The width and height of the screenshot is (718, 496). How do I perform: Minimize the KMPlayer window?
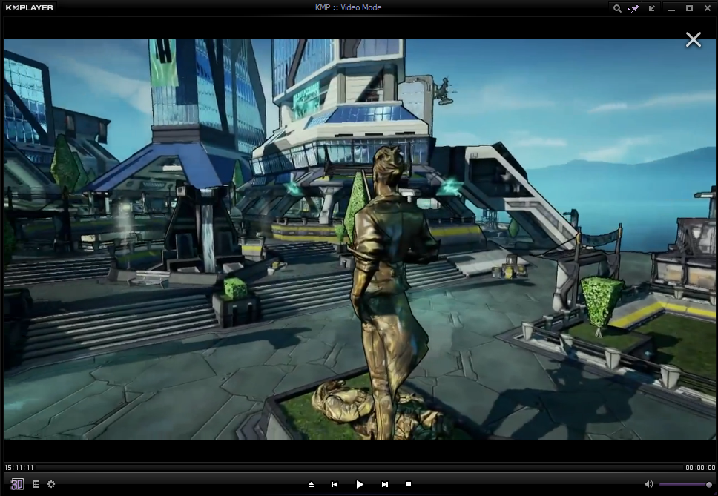click(671, 8)
